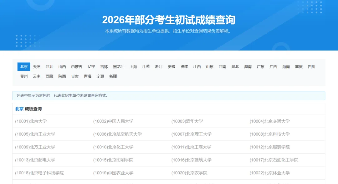The image size is (338, 184).
Task: Open (10019)中国农业大学 entry
Action: [x=113, y=173]
